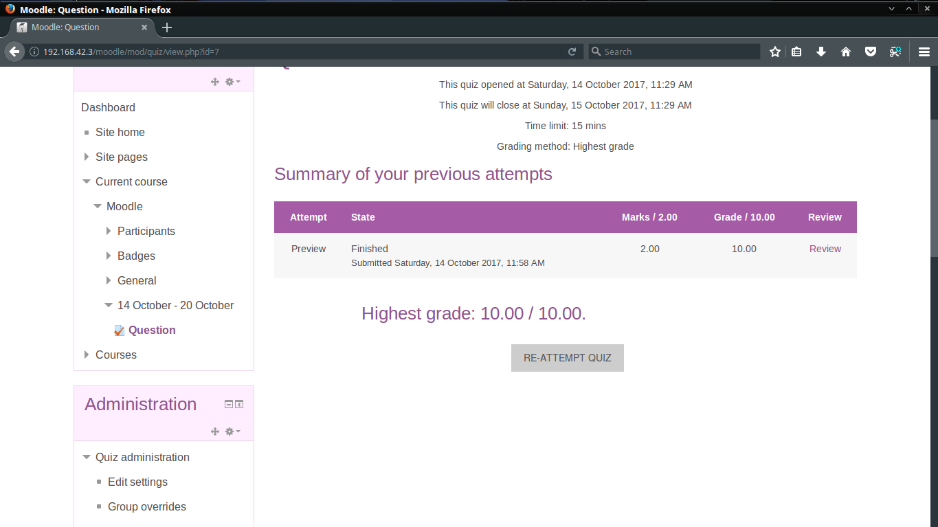
Task: Move the Administration block with its crosshair icon
Action: point(214,431)
